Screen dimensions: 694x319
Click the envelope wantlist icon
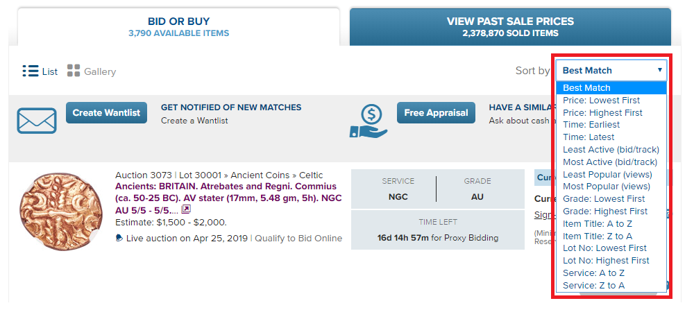click(x=37, y=121)
